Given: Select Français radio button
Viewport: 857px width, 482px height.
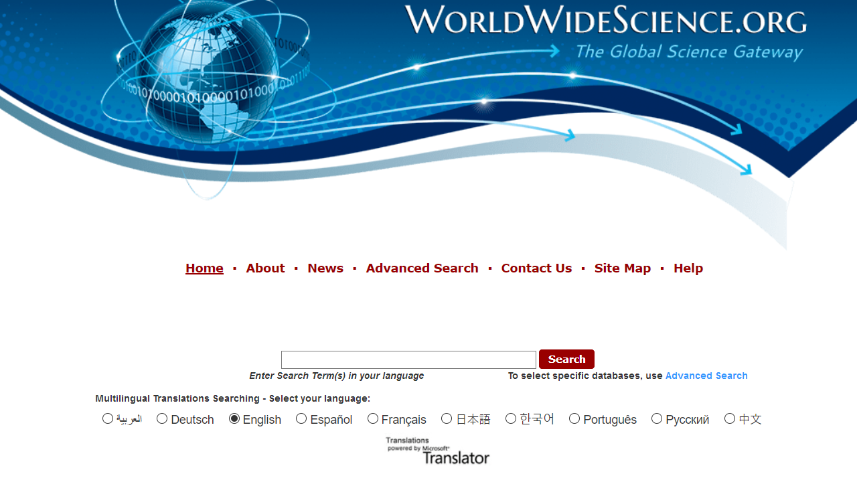Looking at the screenshot, I should coord(373,418).
